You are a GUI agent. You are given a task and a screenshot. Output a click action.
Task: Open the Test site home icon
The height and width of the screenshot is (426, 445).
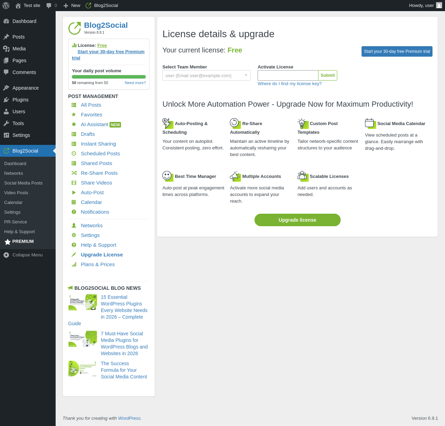(18, 6)
